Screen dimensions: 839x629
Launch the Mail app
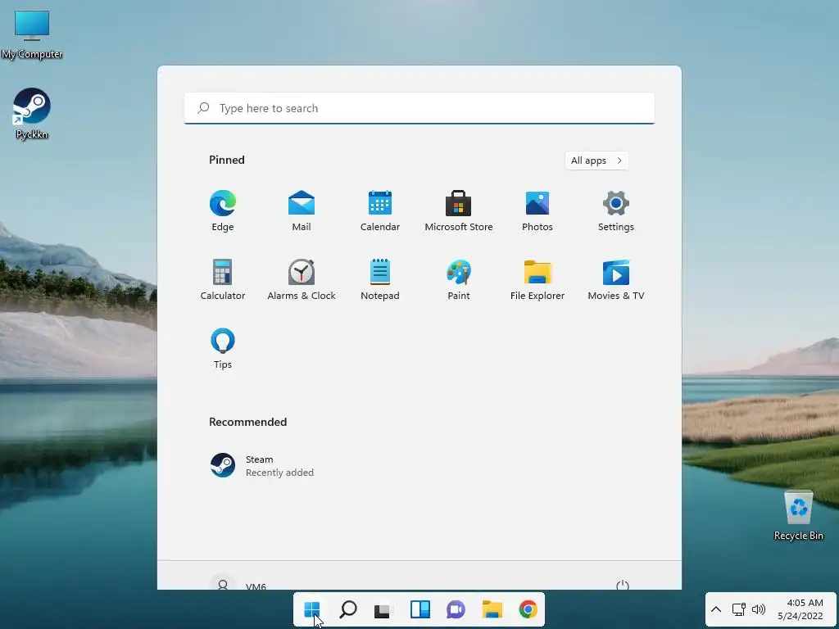point(302,210)
